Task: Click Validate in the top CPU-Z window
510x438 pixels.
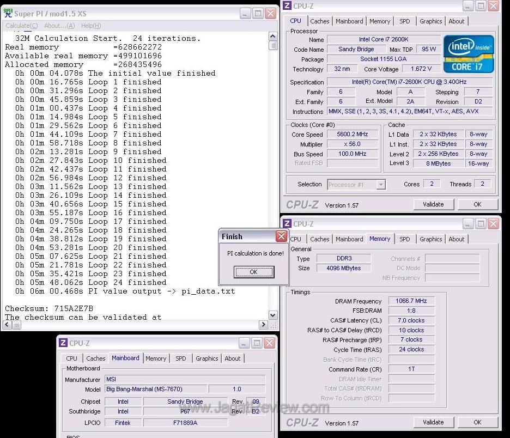Action: click(x=433, y=204)
